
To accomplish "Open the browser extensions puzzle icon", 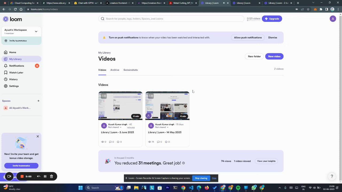I will click(x=321, y=9).
